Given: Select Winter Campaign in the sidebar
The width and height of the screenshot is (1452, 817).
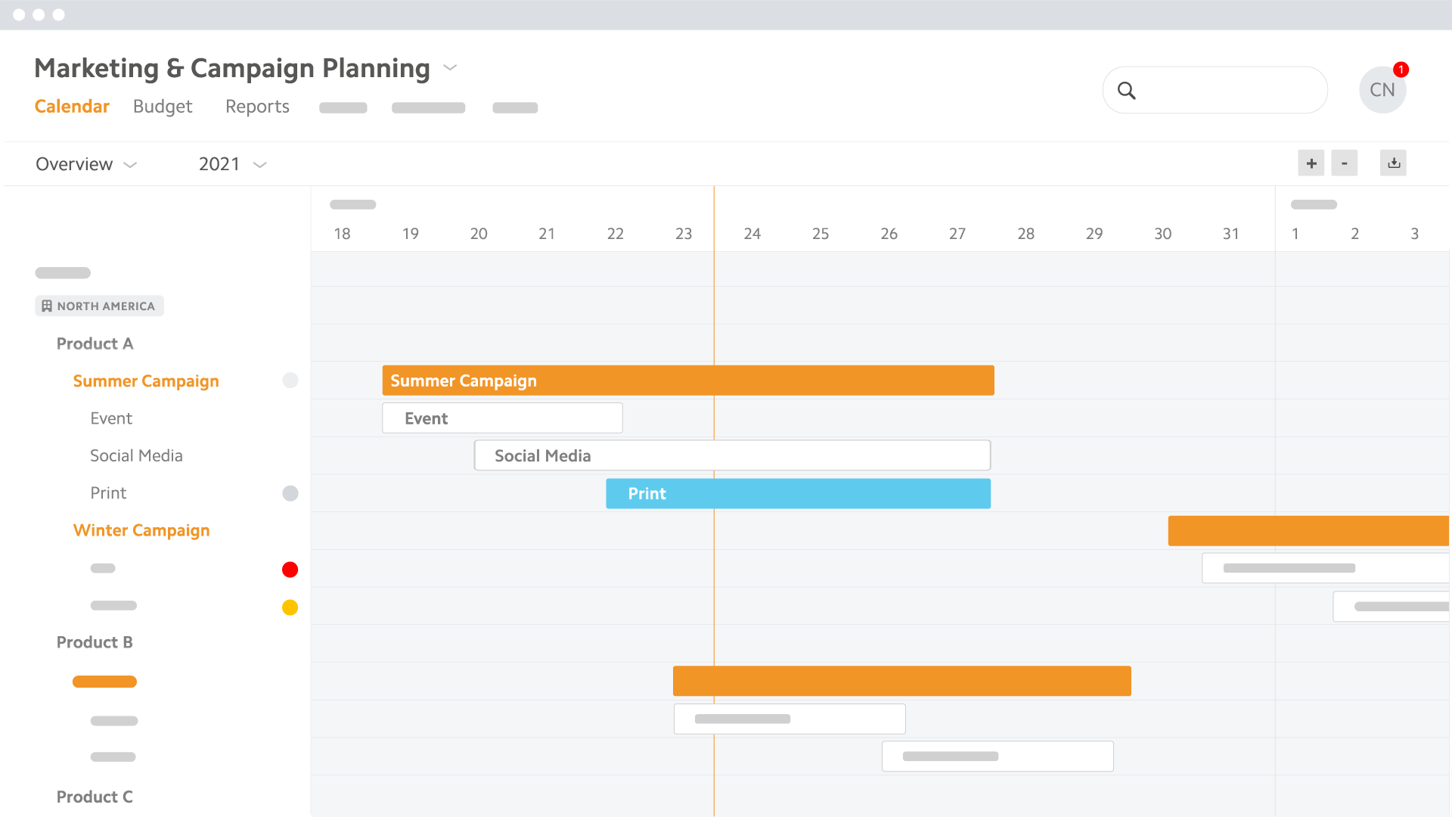Looking at the screenshot, I should pyautogui.click(x=141, y=530).
